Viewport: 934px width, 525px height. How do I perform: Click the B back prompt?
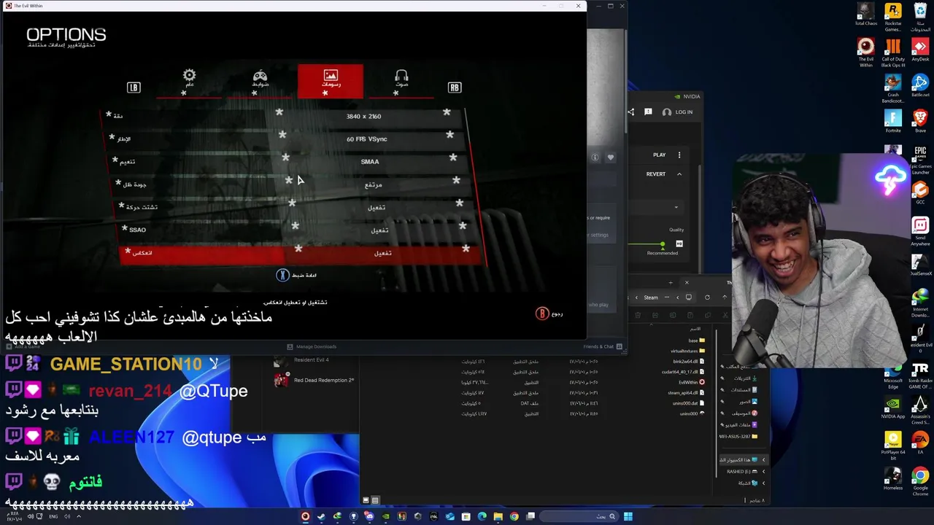click(549, 314)
